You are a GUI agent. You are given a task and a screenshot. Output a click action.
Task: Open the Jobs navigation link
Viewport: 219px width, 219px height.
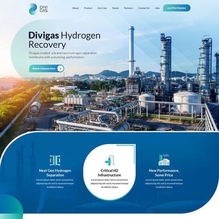pos(157,8)
